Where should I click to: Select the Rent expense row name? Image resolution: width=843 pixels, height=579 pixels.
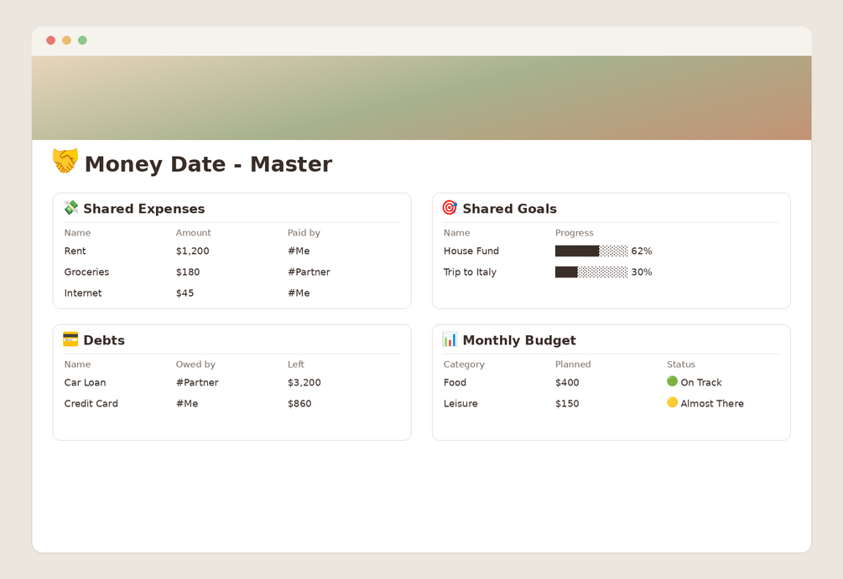pyautogui.click(x=75, y=251)
